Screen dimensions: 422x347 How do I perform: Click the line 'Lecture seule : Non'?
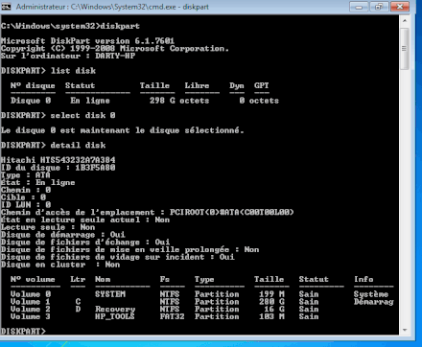coord(48,227)
